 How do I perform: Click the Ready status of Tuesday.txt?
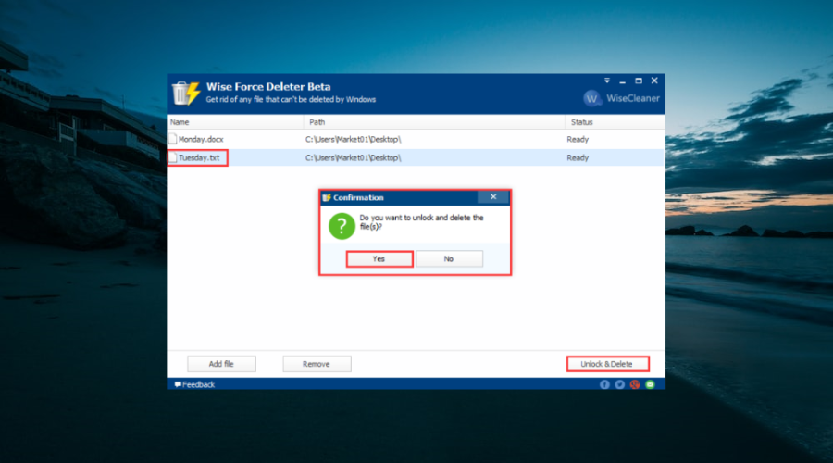pos(578,157)
